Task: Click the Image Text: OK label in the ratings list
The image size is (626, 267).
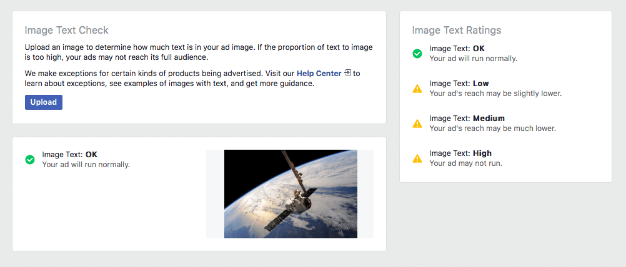Action: (457, 49)
